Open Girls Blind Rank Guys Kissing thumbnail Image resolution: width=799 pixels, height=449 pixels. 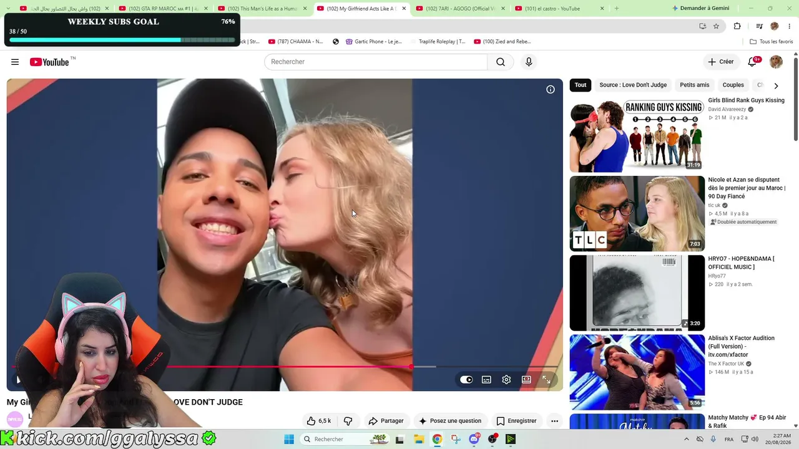(637, 134)
